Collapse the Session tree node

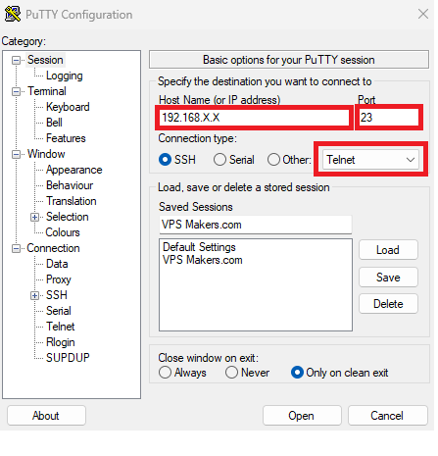point(16,60)
